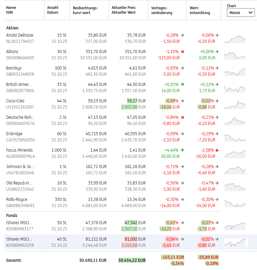The image size is (257, 270).
Task: Open the Chart period dropdown showing Monat
Action: point(241,13)
